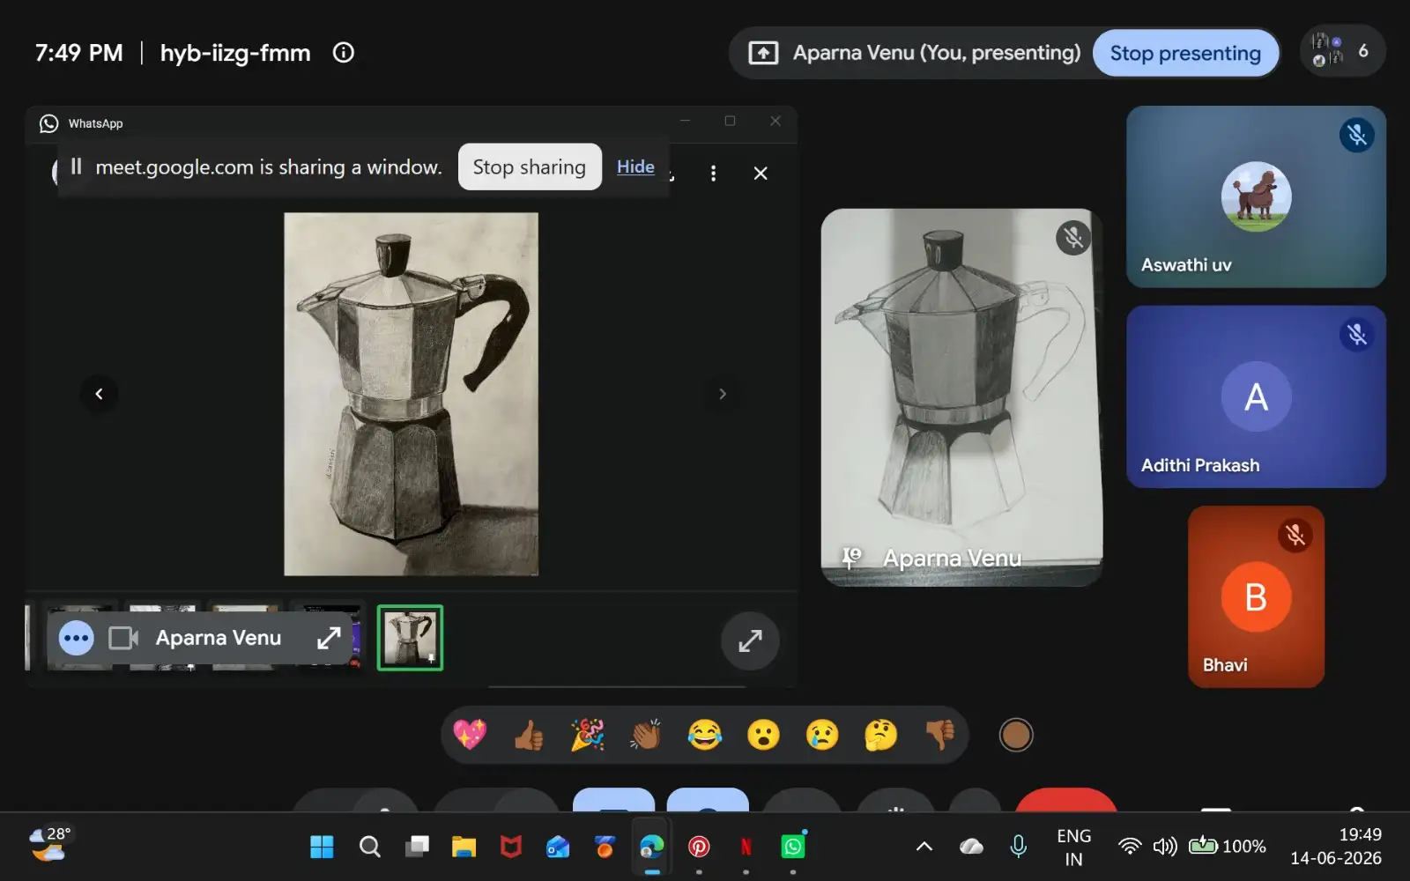
Task: Select the highlighted moka pot thumbnail
Action: coord(410,638)
